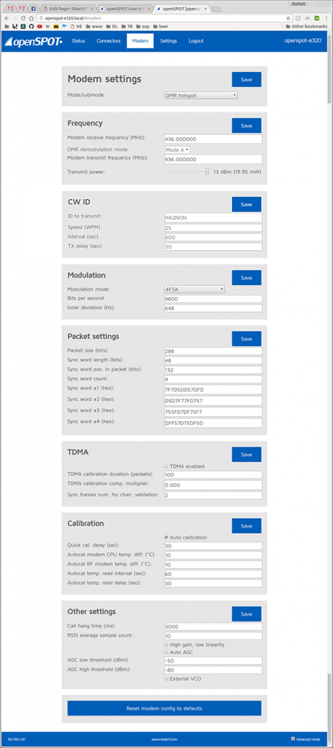Check the External VCO box
333x748 pixels.
tap(166, 679)
